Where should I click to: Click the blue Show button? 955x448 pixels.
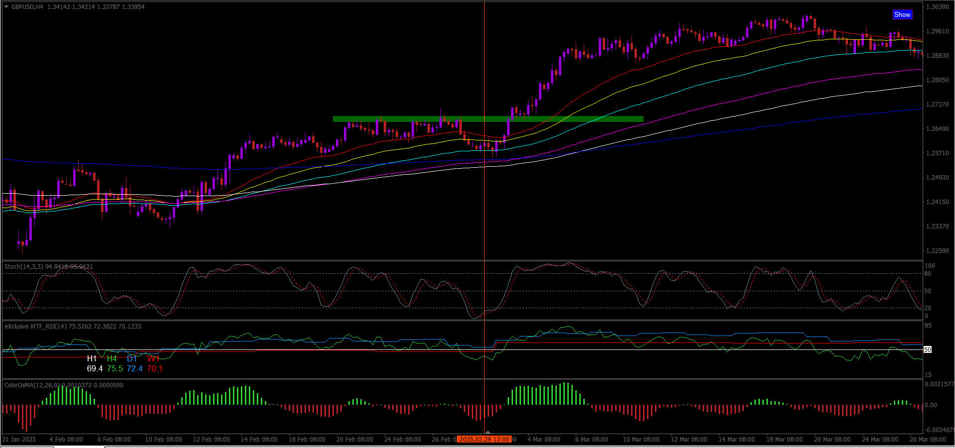click(x=902, y=14)
